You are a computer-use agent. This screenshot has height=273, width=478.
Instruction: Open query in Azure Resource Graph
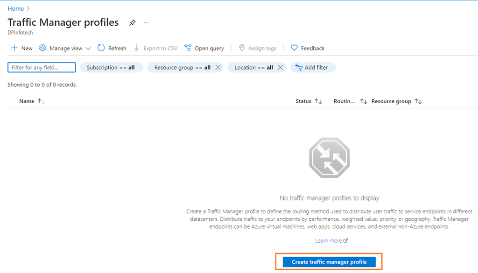point(204,48)
